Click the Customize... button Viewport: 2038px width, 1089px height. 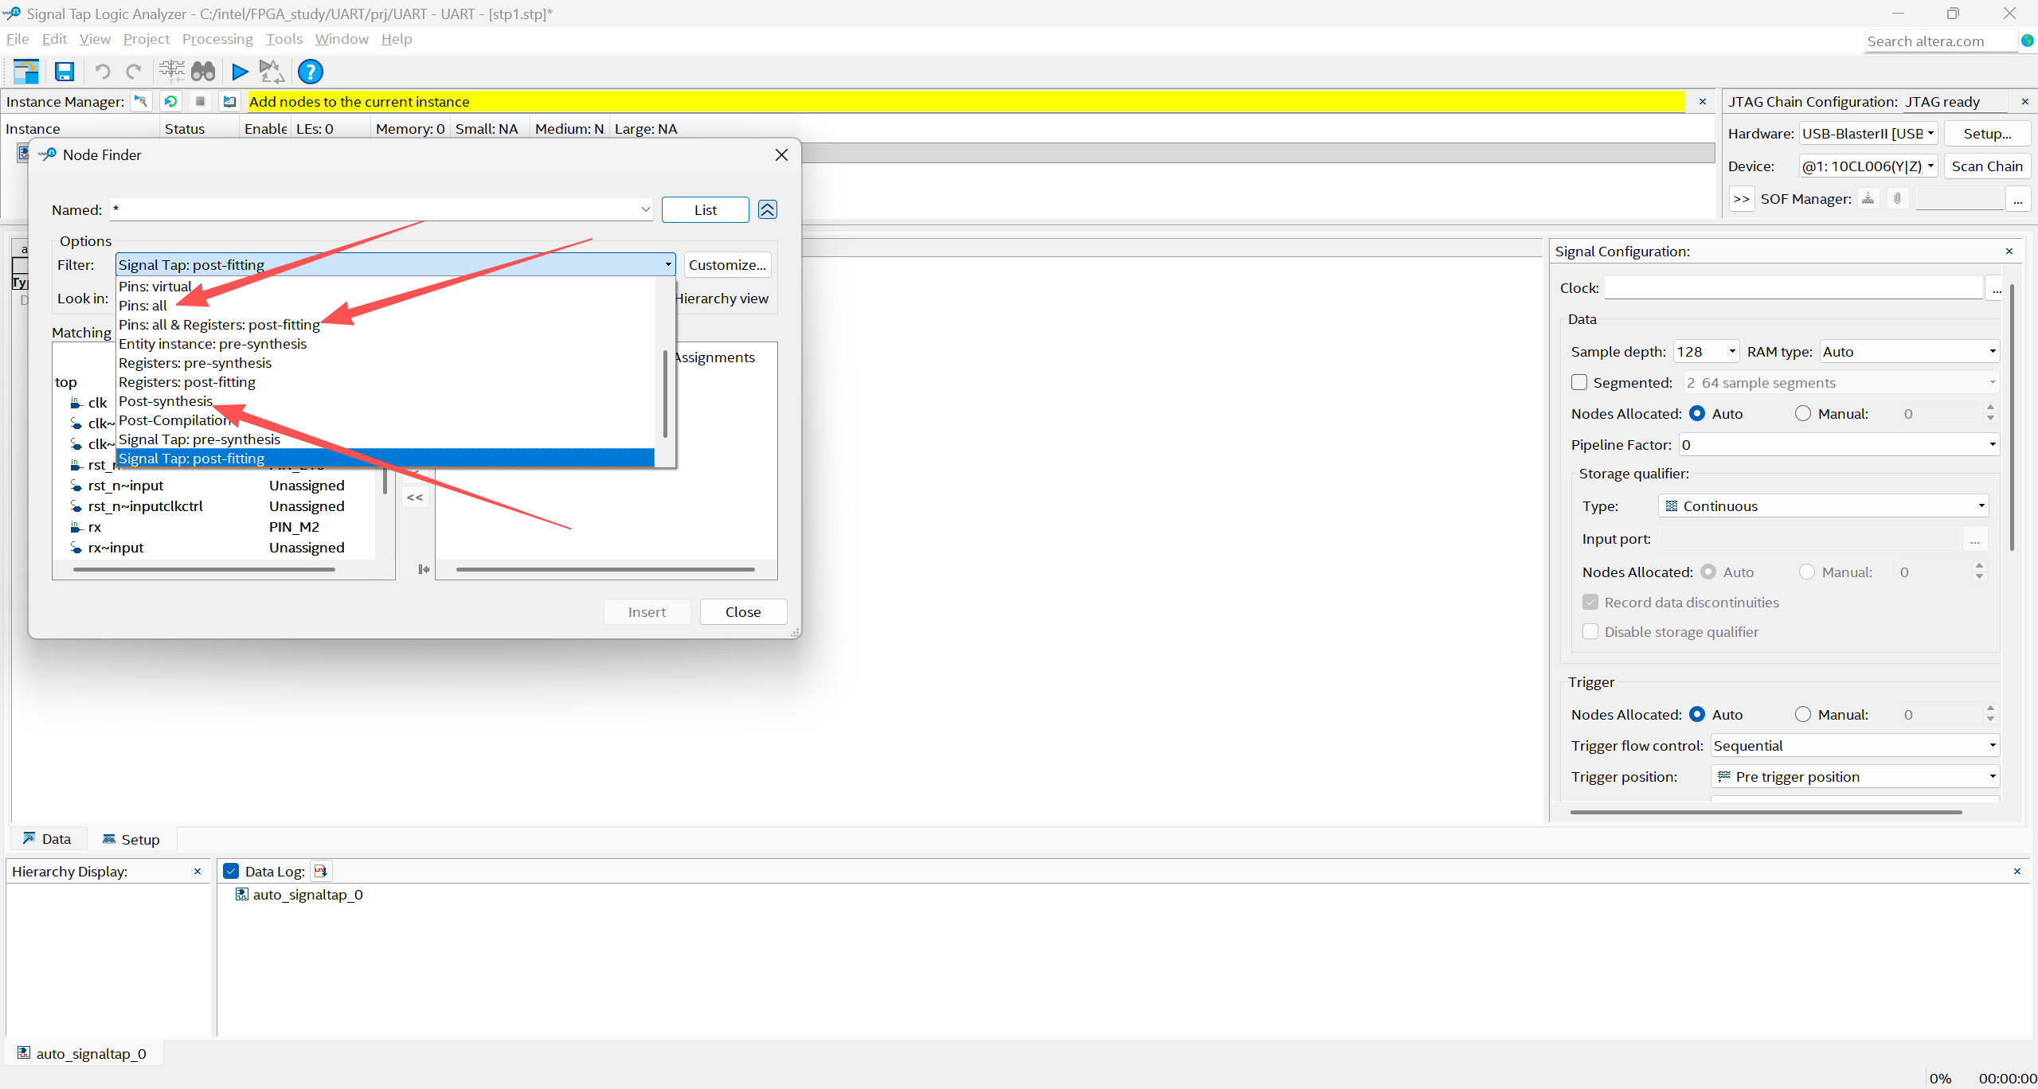point(727,264)
